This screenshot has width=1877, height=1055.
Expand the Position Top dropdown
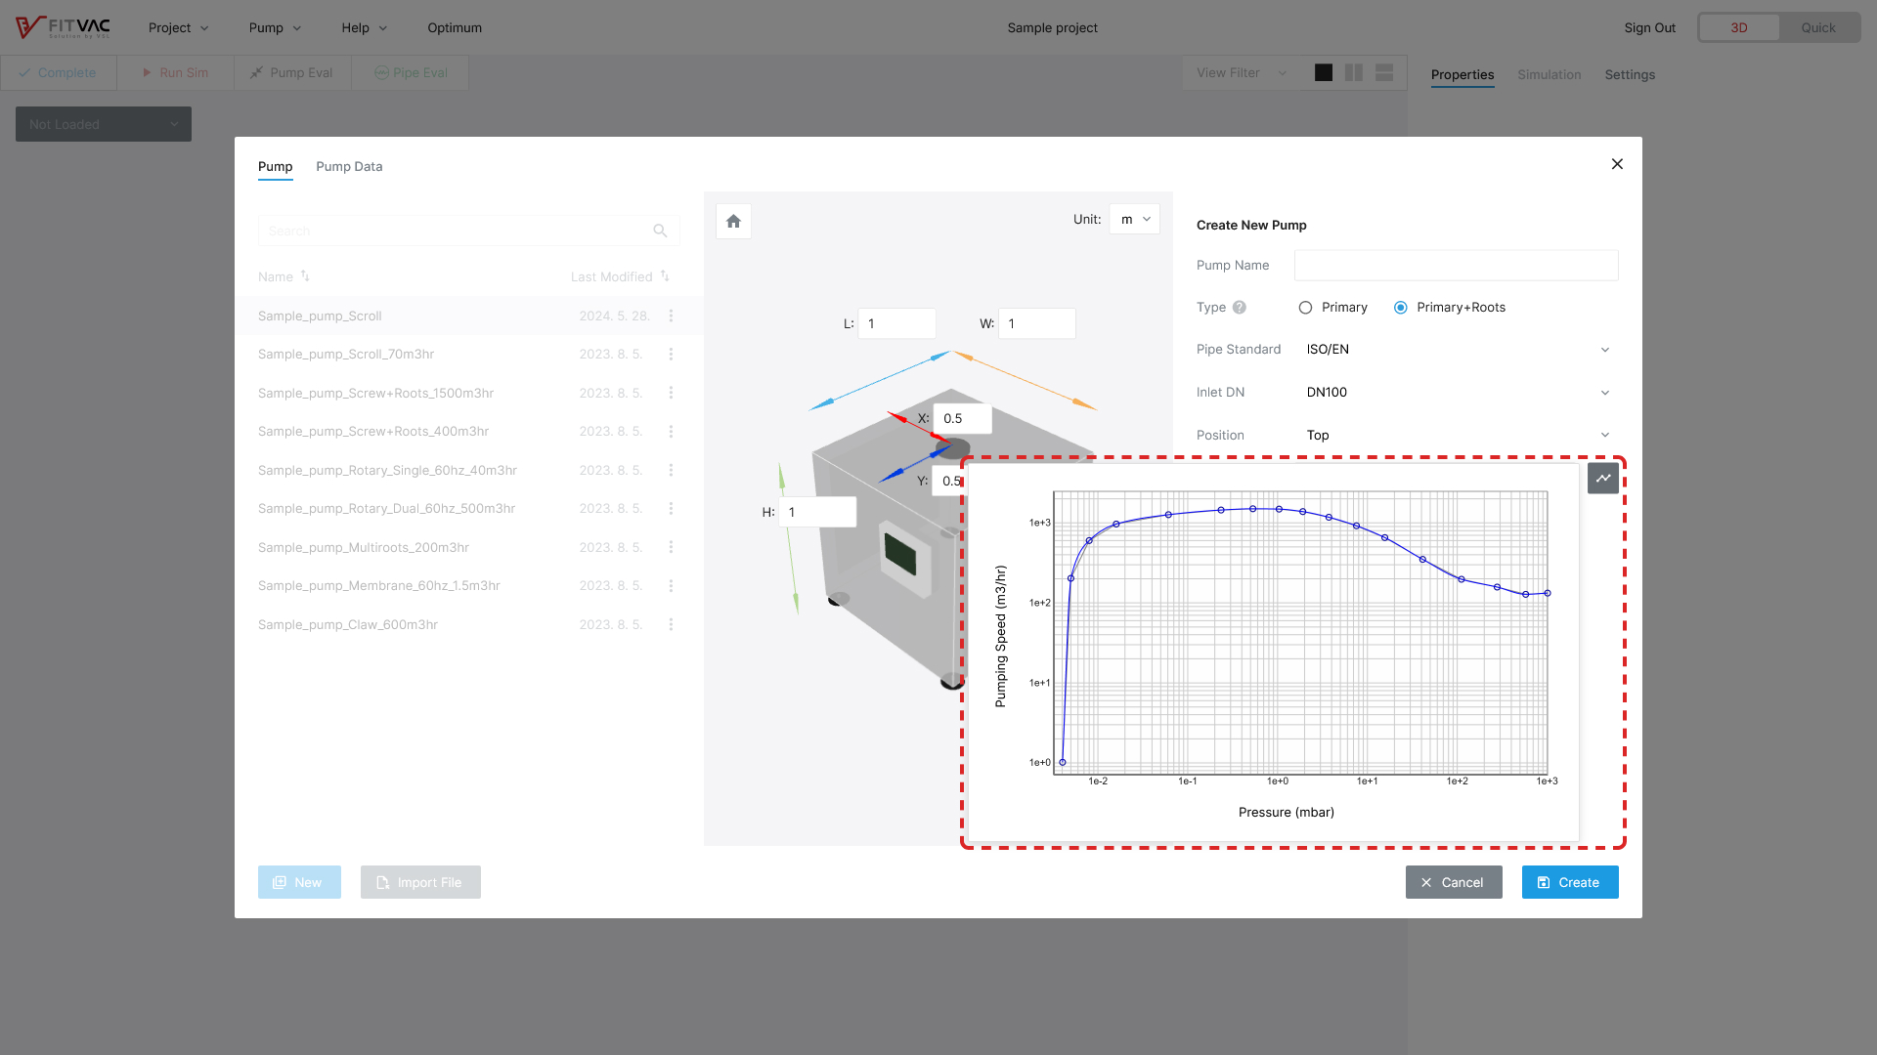(1457, 435)
